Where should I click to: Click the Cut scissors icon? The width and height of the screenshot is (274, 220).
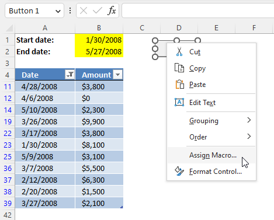click(x=179, y=52)
